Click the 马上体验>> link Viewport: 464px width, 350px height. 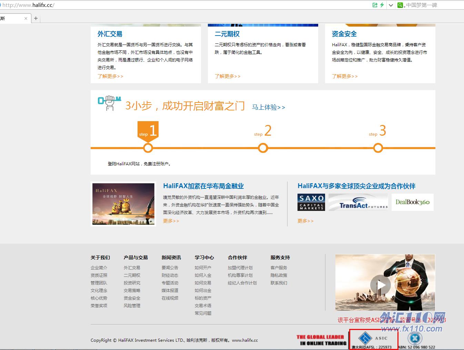(269, 107)
